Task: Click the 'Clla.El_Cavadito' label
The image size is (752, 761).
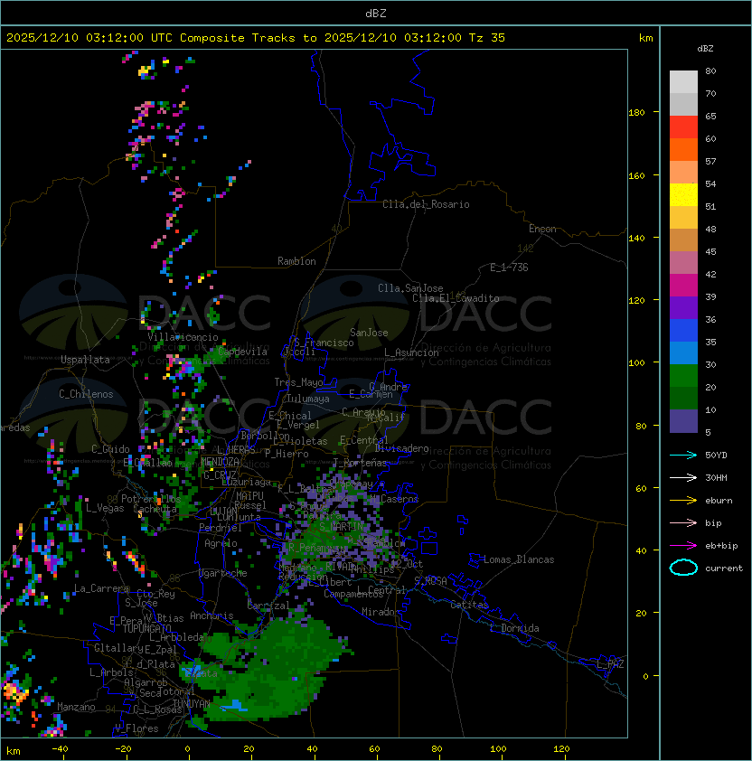Action: coord(456,298)
